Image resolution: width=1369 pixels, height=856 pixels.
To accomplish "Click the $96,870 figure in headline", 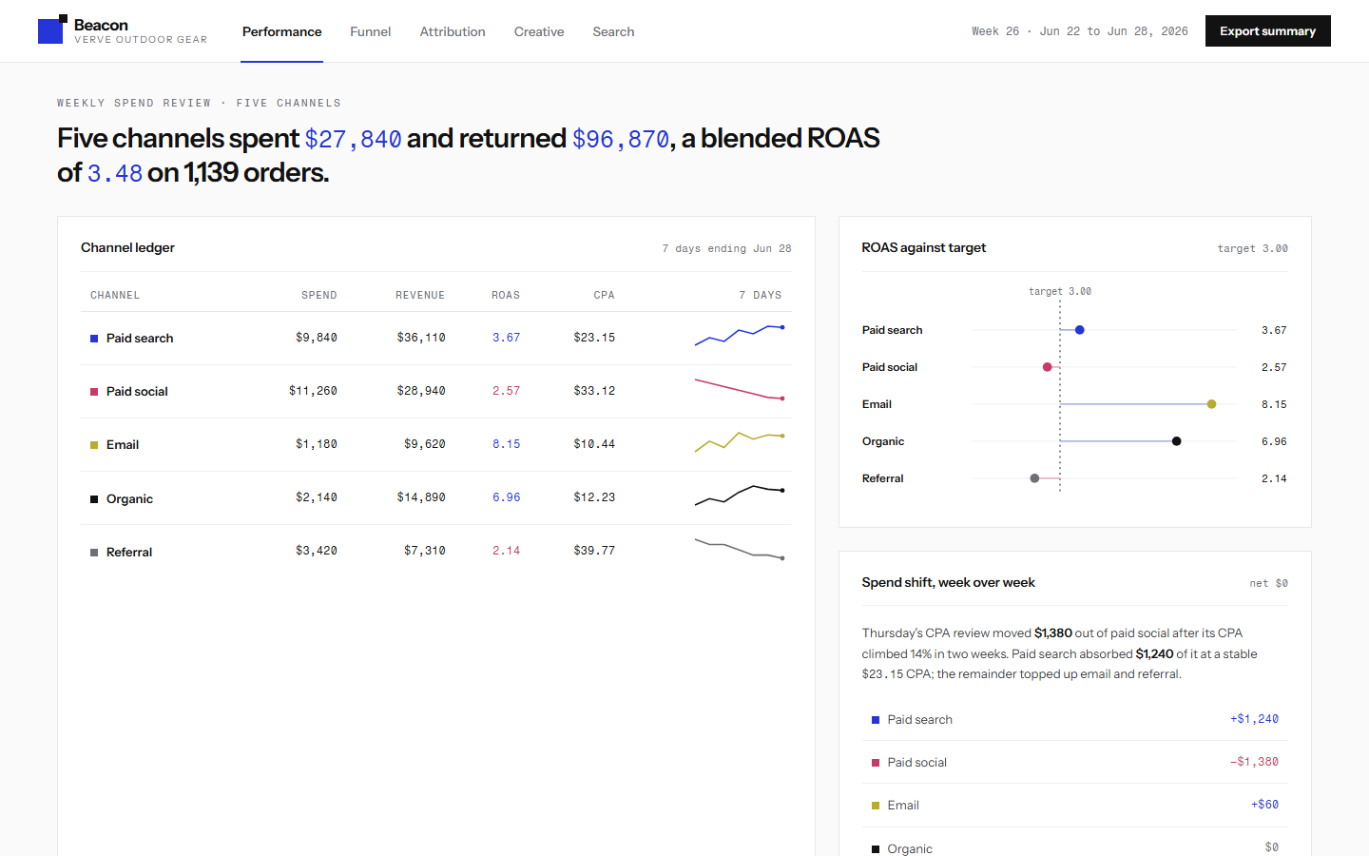I will pos(621,139).
